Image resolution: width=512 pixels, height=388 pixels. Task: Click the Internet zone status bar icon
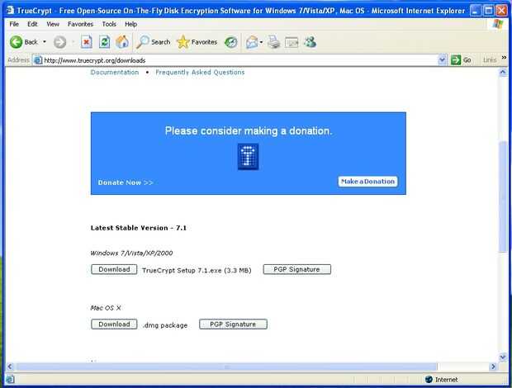[x=429, y=379]
